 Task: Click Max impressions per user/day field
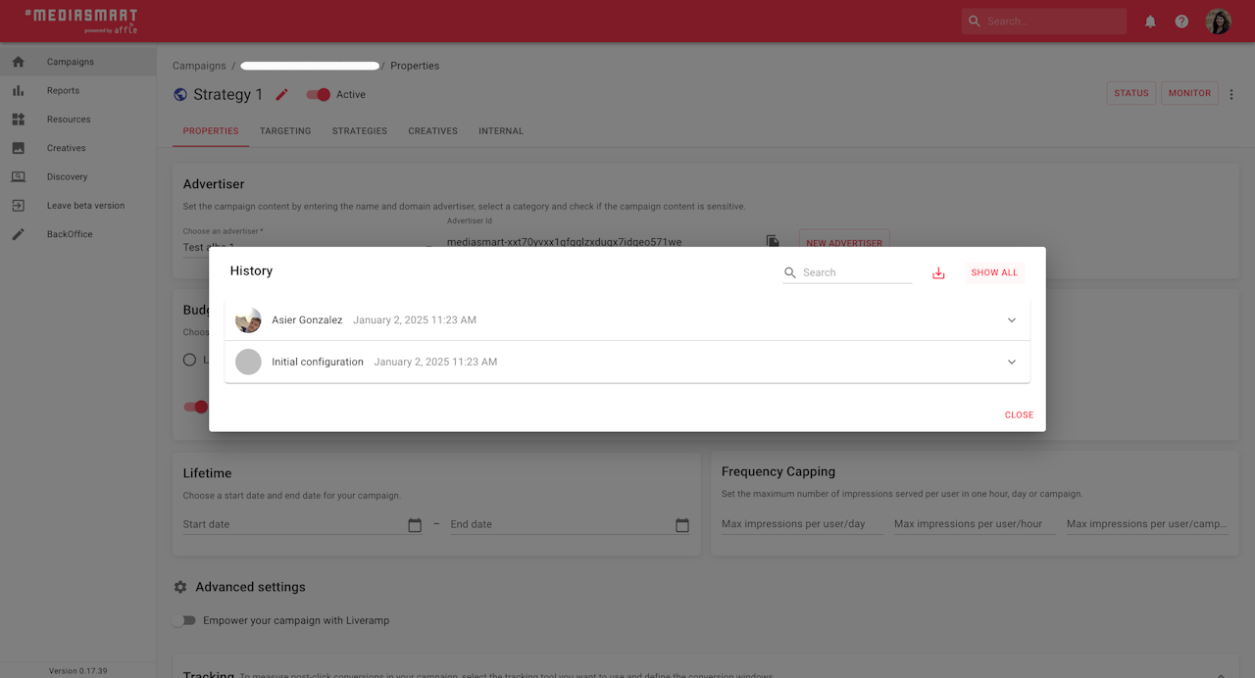coord(802,524)
